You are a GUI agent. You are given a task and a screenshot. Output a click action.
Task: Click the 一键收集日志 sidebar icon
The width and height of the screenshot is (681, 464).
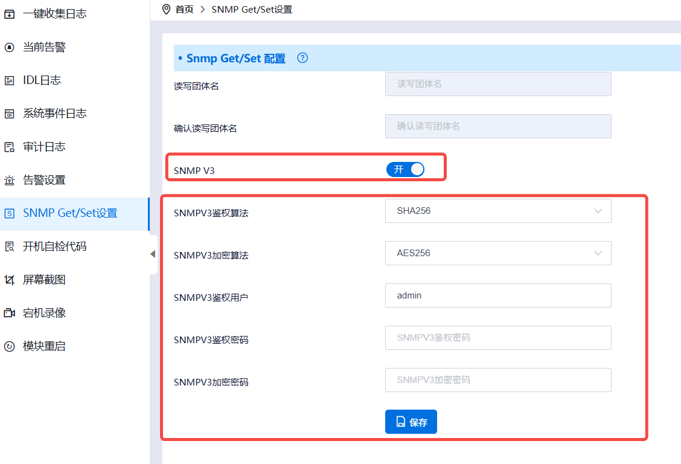pos(9,14)
